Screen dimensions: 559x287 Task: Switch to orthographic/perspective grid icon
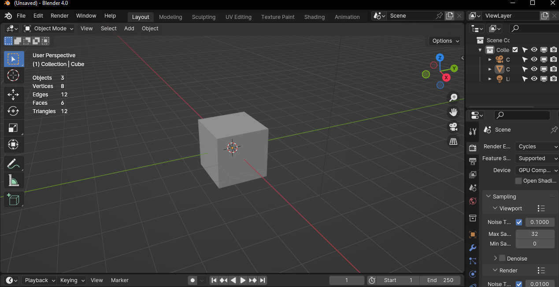[453, 142]
